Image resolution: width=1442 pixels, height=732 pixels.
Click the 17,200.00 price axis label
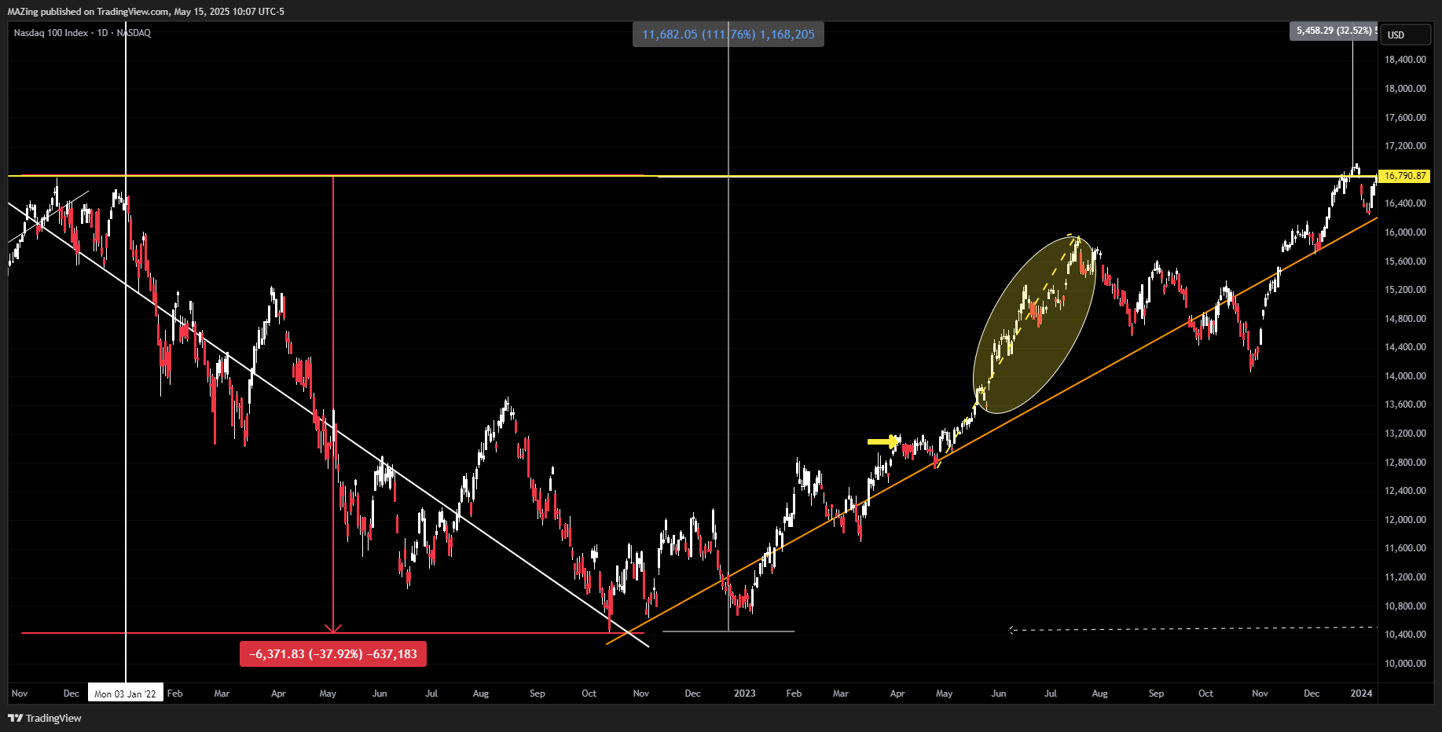click(1405, 146)
